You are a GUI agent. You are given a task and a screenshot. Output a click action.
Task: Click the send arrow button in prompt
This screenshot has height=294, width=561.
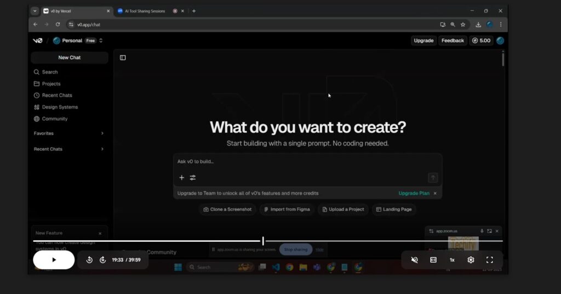point(433,178)
